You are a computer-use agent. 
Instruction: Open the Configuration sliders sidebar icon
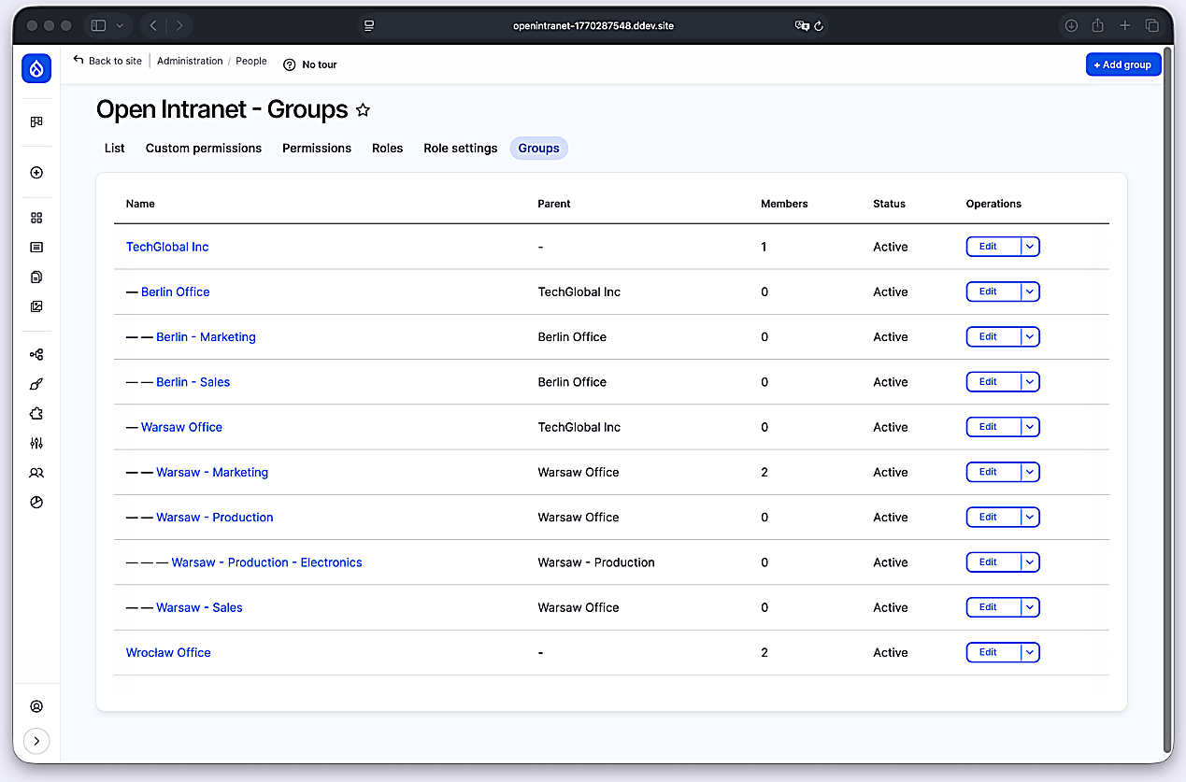tap(36, 443)
